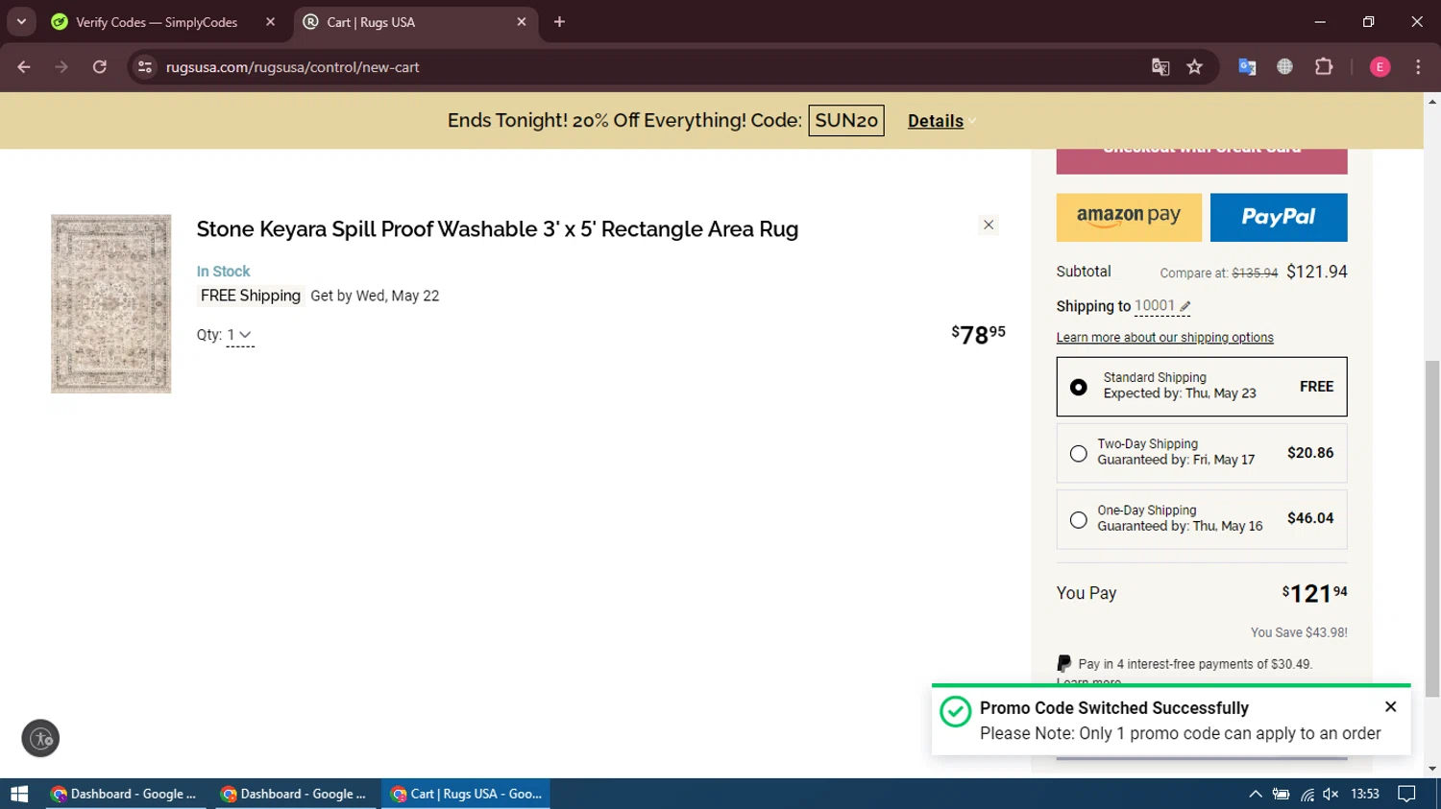Open the Extensions puzzle menu

(1324, 67)
